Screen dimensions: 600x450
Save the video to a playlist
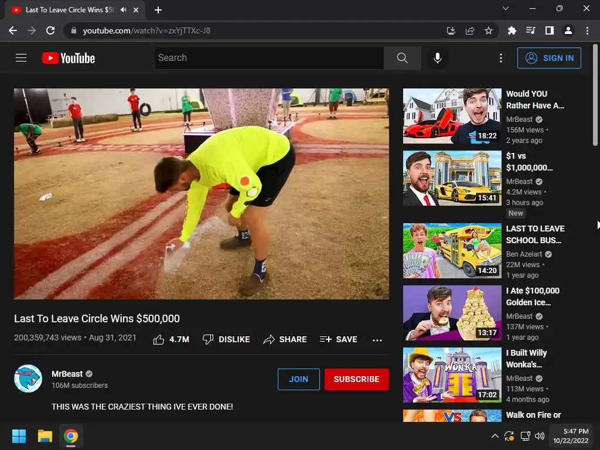click(x=338, y=339)
